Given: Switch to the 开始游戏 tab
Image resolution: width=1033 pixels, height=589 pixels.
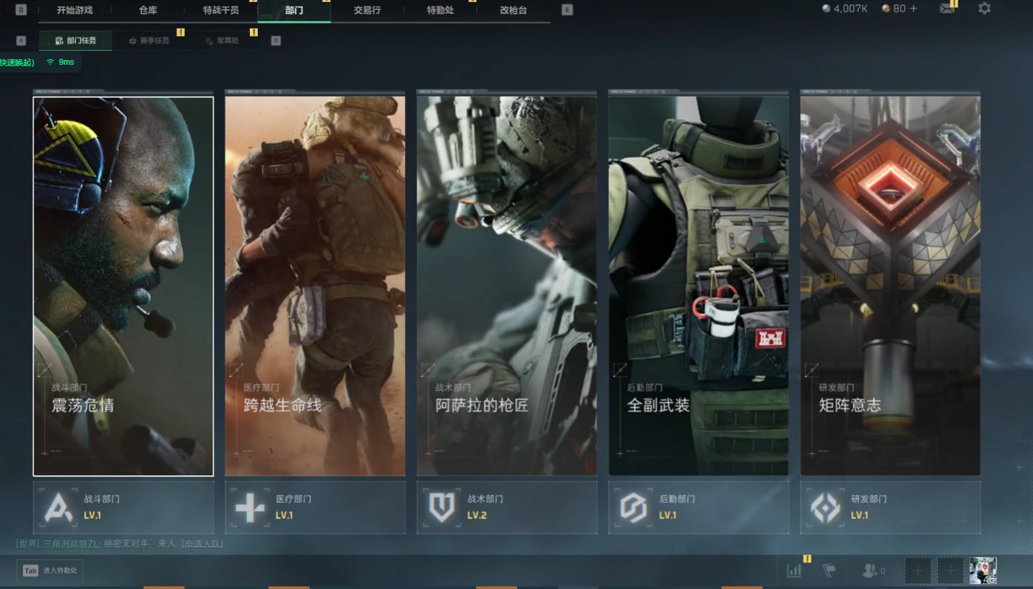Looking at the screenshot, I should tap(75, 10).
